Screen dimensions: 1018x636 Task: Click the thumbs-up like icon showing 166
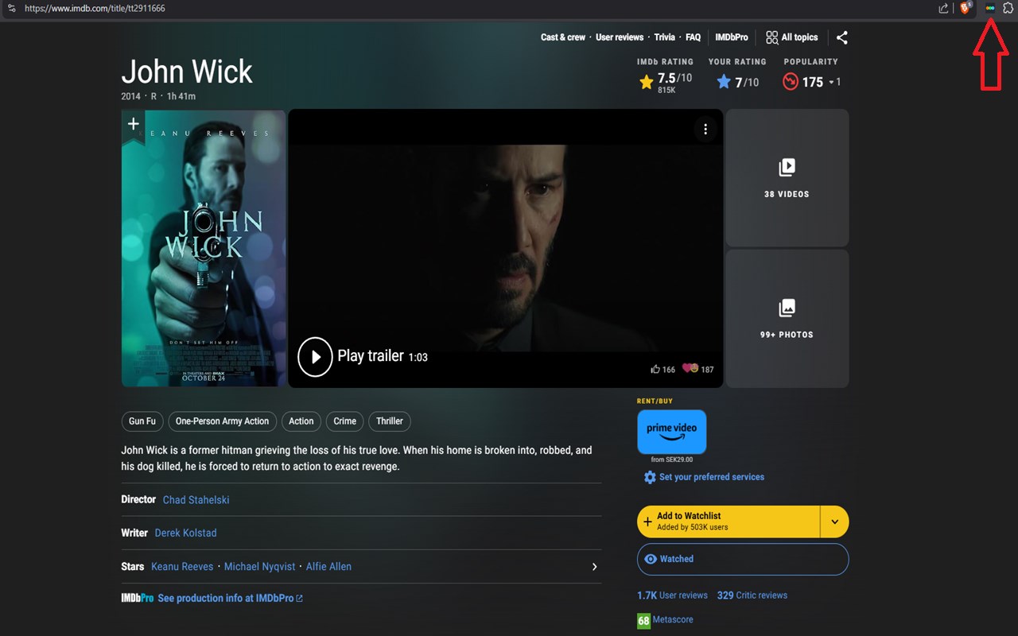click(655, 369)
